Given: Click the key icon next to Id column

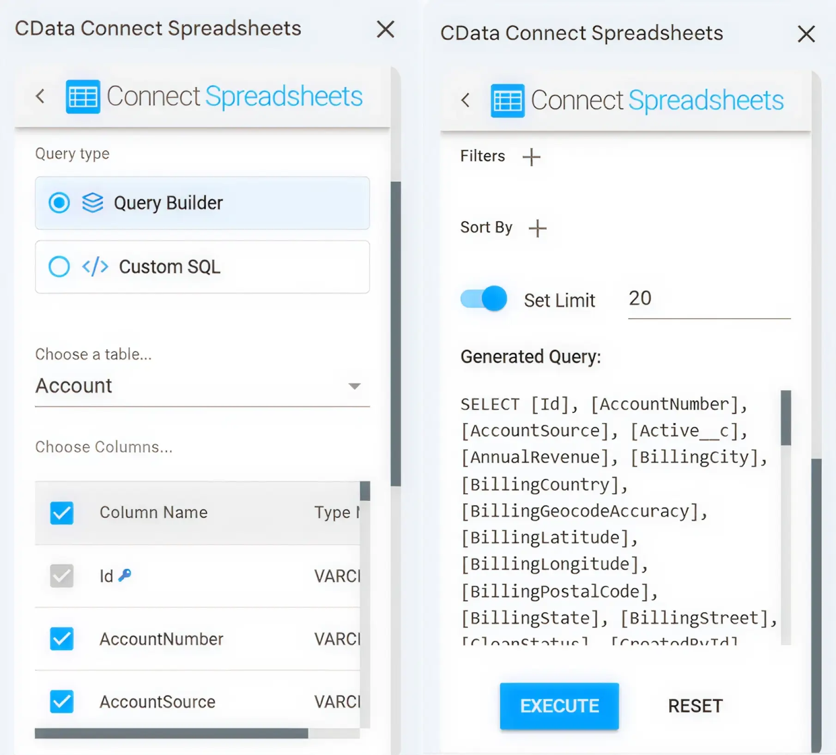Looking at the screenshot, I should click(124, 574).
